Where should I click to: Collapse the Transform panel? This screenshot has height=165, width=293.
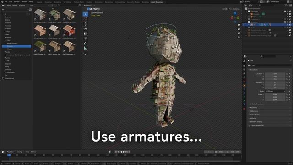[x=253, y=70]
